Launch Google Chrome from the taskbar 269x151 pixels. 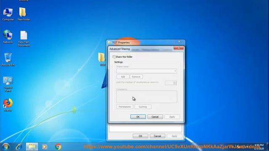click(x=58, y=147)
